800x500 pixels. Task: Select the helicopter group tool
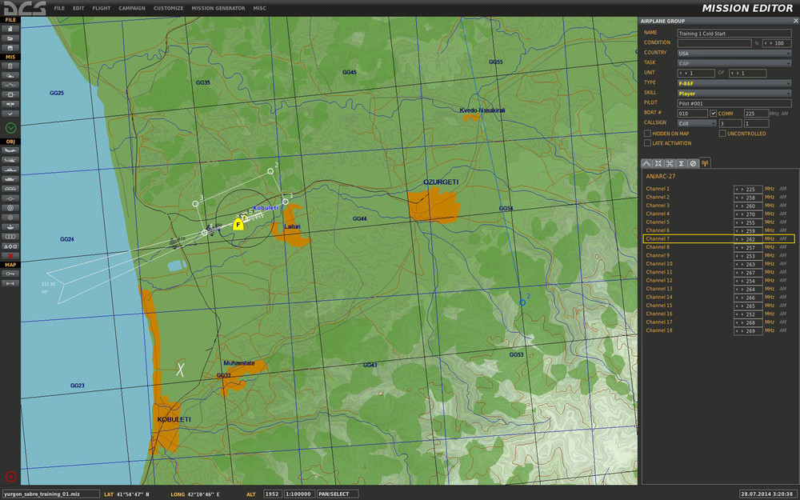tap(10, 160)
